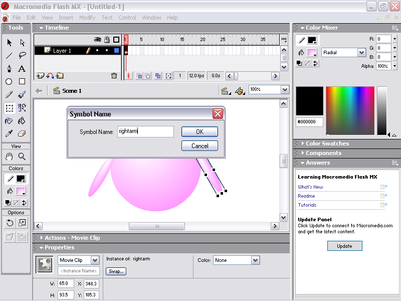Click OK in Symbol Name dialog
The width and height of the screenshot is (401, 301).
point(199,132)
